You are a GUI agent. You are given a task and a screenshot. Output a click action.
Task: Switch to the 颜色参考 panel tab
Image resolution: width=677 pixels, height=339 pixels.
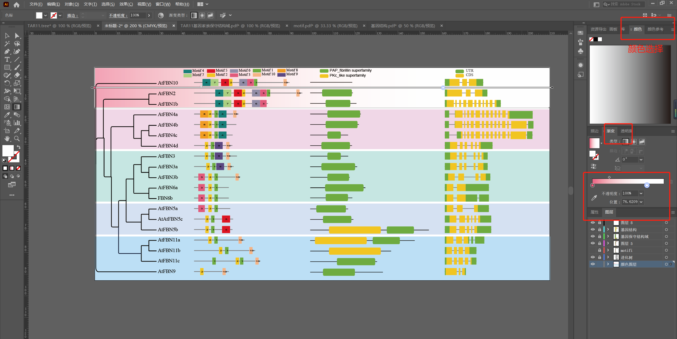pyautogui.click(x=655, y=29)
